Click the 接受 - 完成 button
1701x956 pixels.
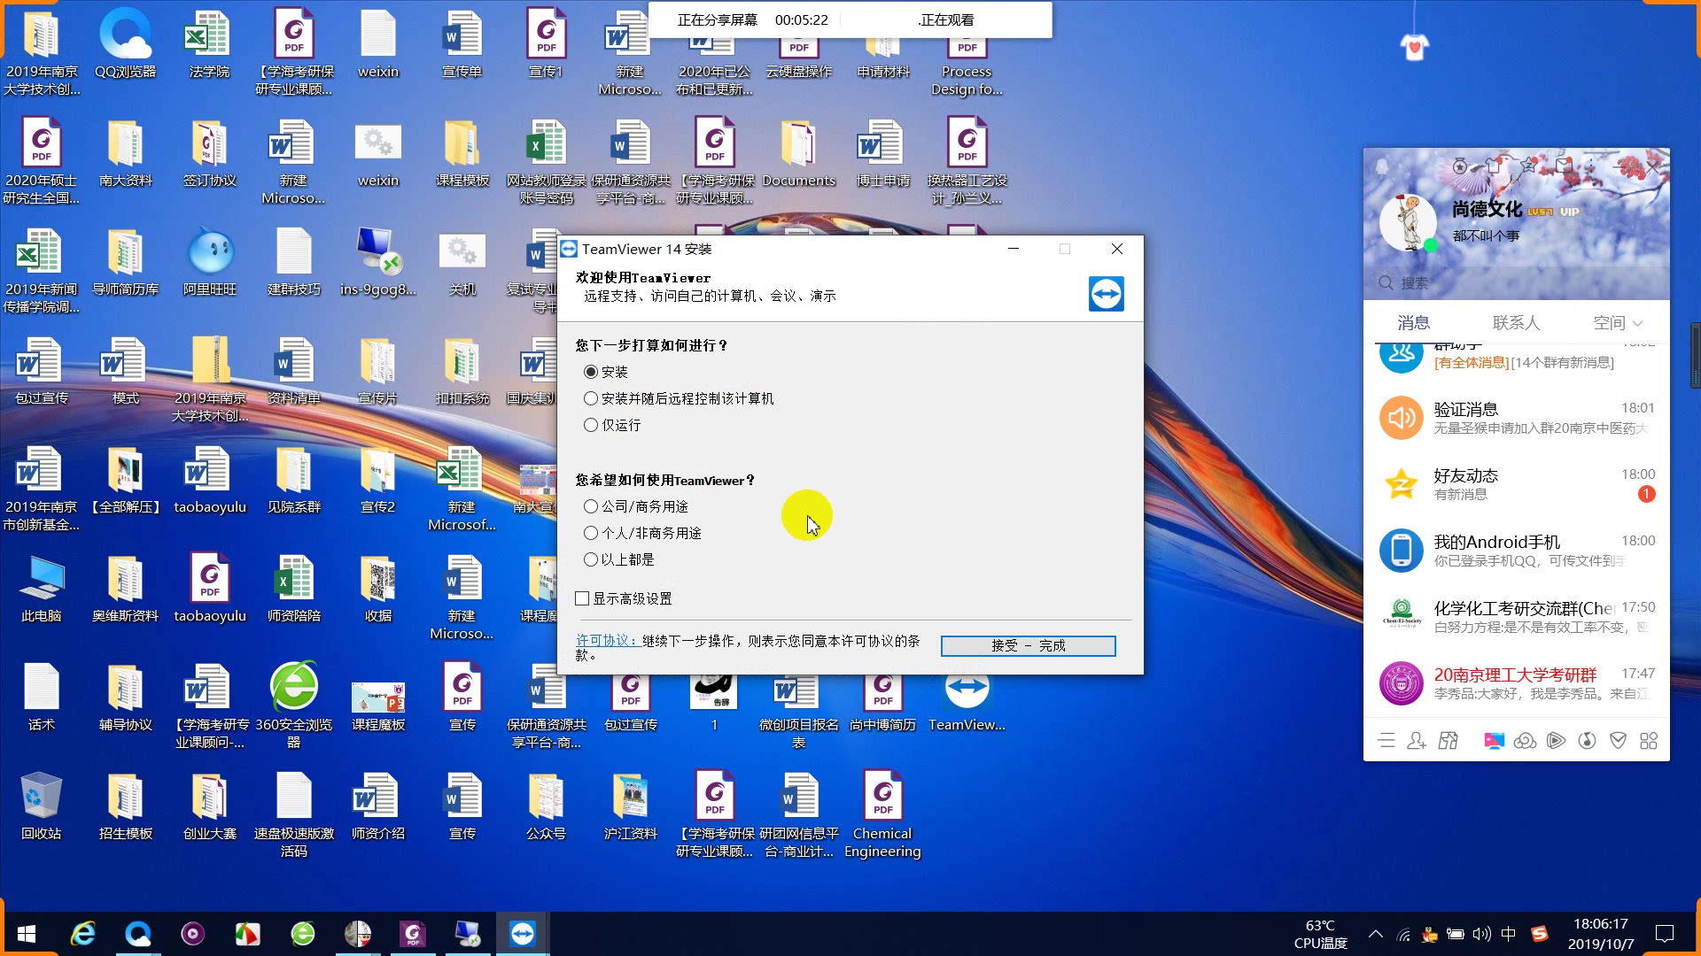(1027, 645)
